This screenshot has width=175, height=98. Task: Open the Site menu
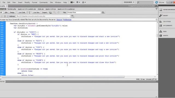[x=51, y=2]
